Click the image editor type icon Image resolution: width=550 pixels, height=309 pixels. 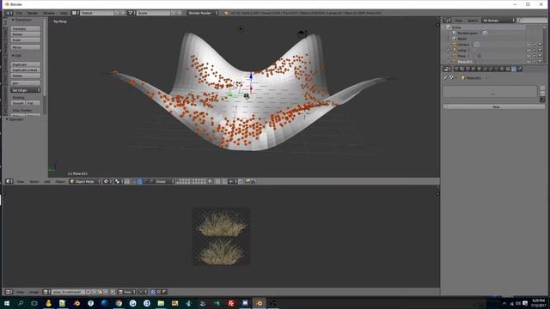pos(9,292)
